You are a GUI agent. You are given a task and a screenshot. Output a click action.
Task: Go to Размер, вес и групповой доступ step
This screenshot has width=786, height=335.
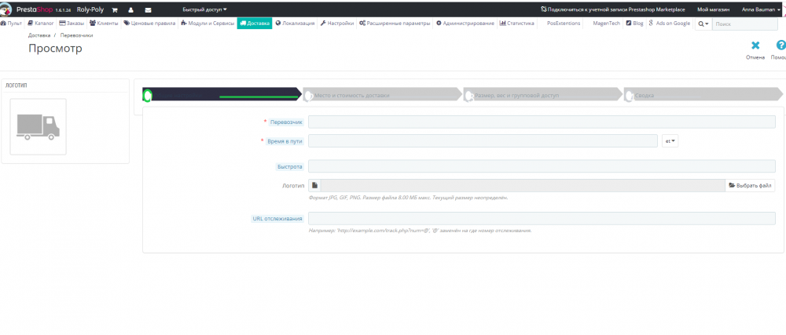pos(543,94)
